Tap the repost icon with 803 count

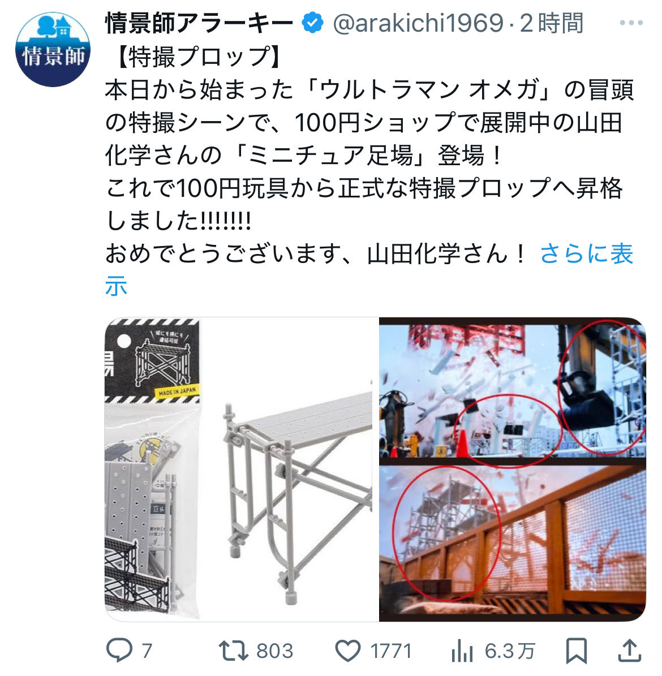[233, 651]
